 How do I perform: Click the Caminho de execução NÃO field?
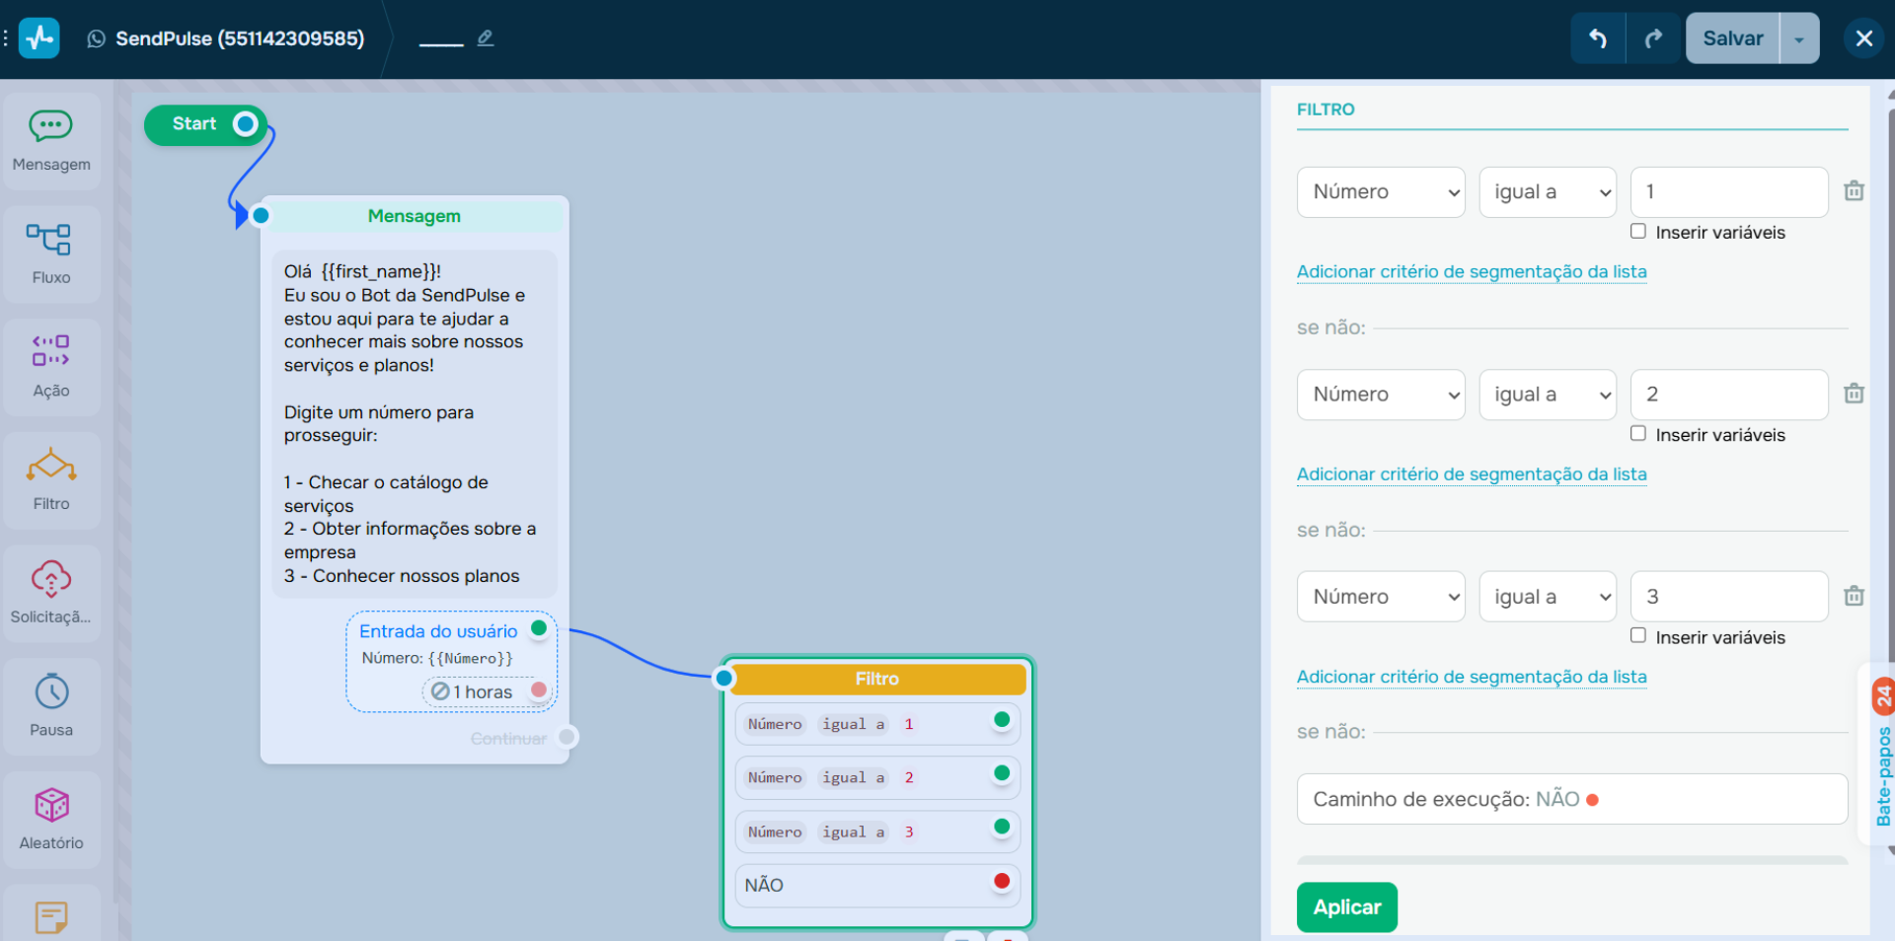tap(1572, 799)
